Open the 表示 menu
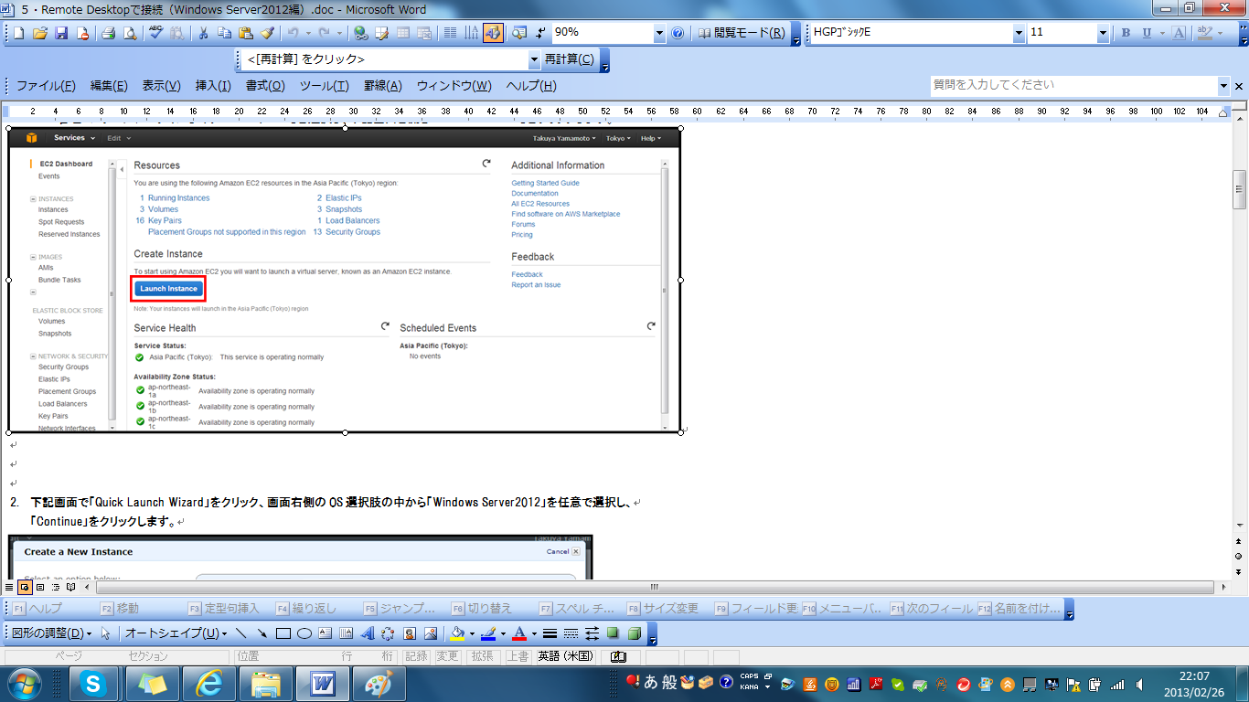Image resolution: width=1249 pixels, height=702 pixels. click(x=161, y=86)
